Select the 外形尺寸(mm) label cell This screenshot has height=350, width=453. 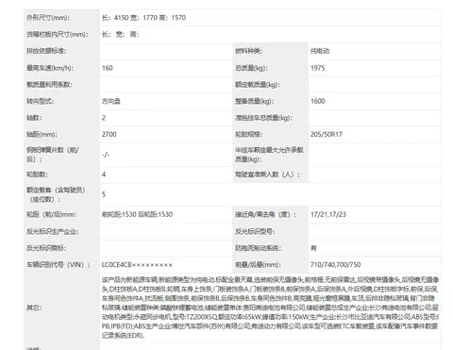pos(62,18)
